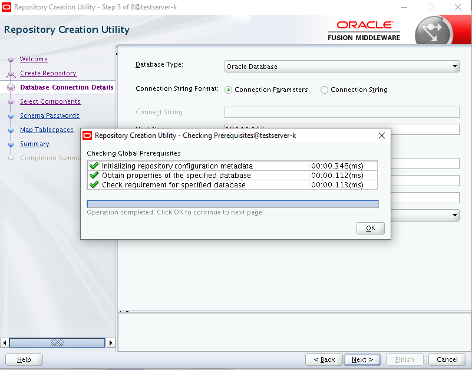Screen dimensions: 472x370
Task: Open the Welcome step
Action: click(34, 59)
